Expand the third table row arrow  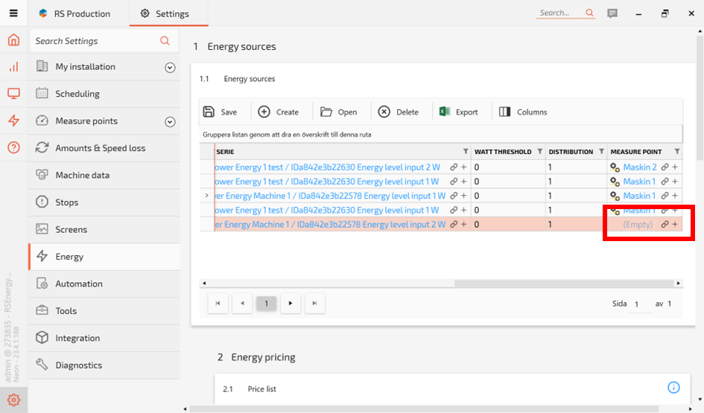206,196
